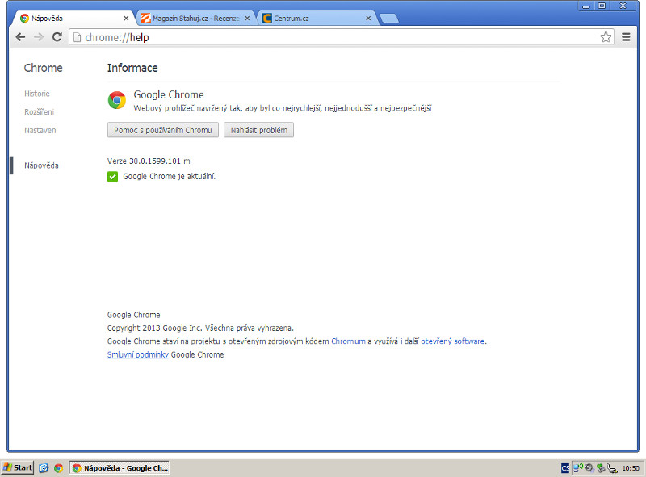This screenshot has height=477, width=646.
Task: Open Rozšíření in the Chrome sidebar
Action: [x=39, y=112]
